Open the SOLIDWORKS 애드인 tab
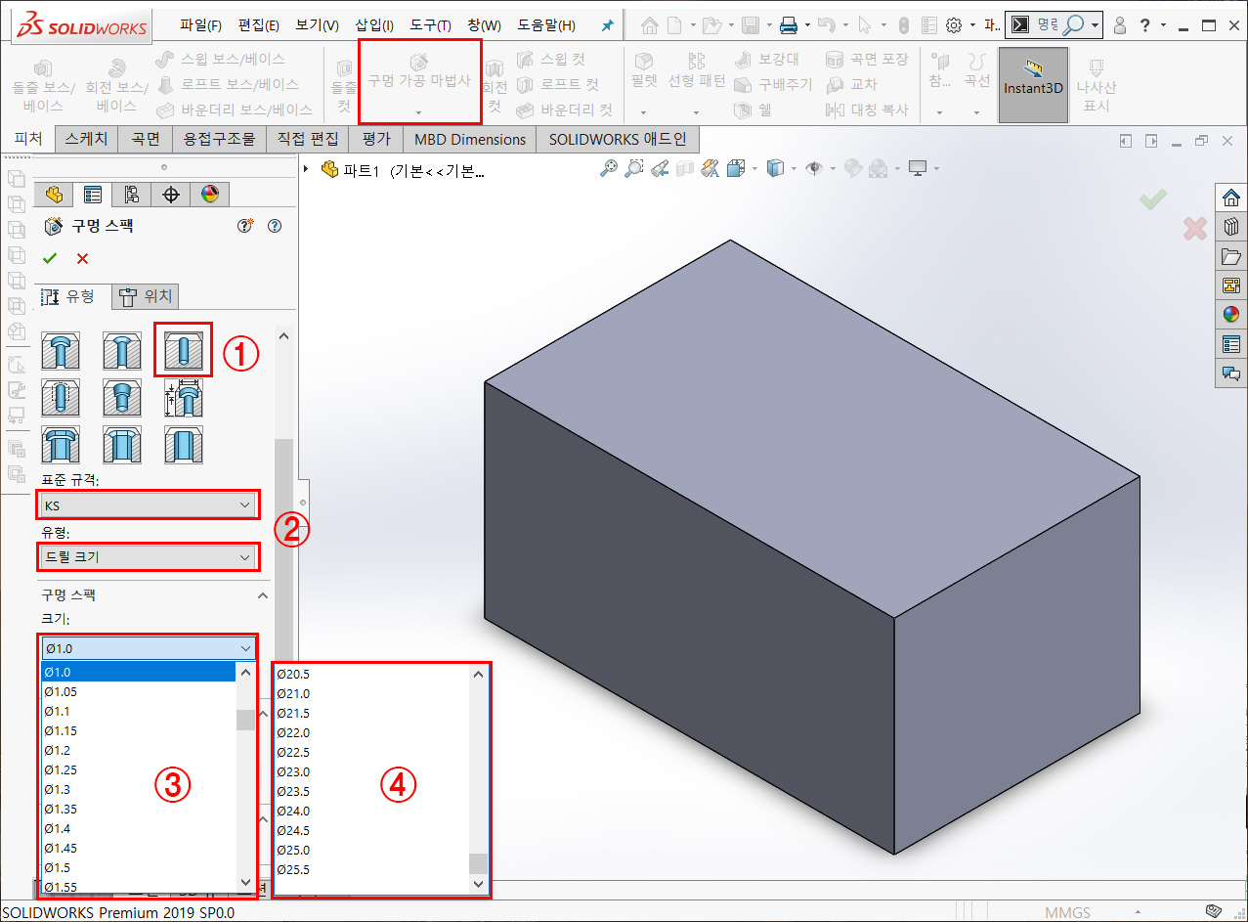 [x=618, y=139]
